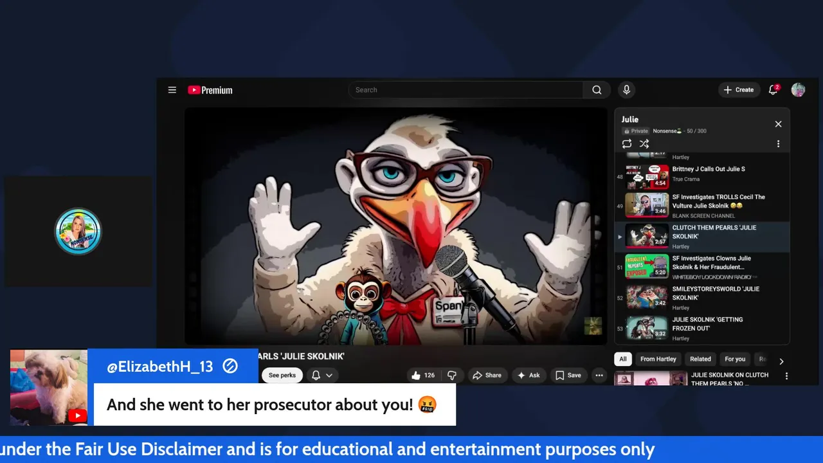This screenshot has width=823, height=463.
Task: Click the dog profile picture thumbnail
Action: point(49,387)
